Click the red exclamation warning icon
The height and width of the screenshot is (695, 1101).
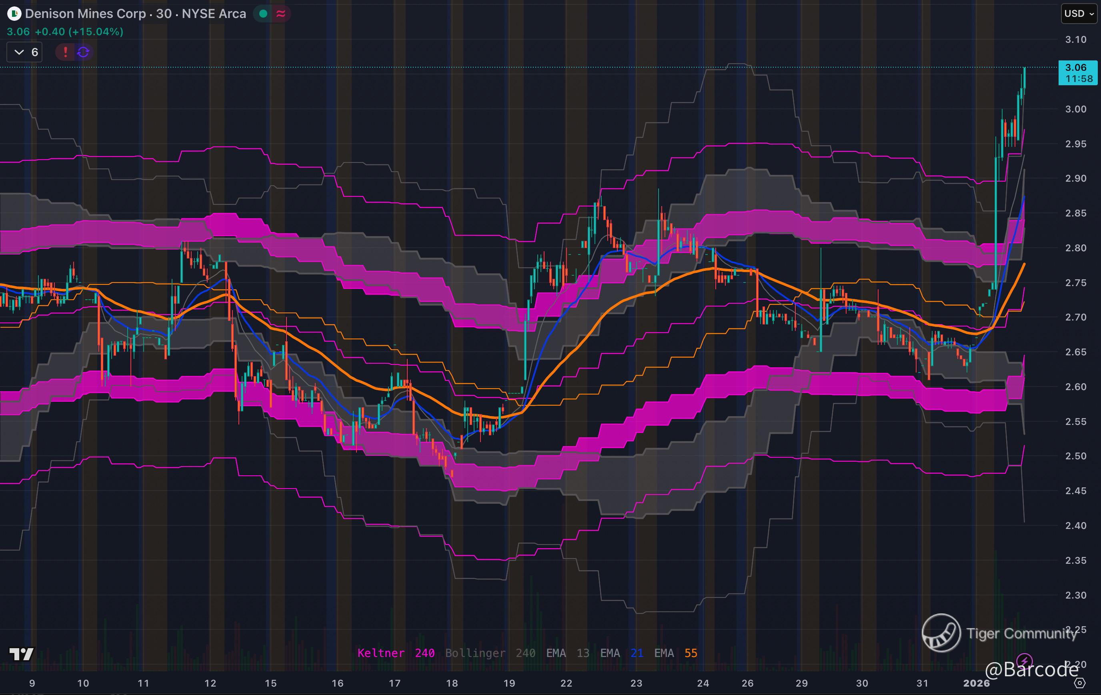[x=65, y=52]
